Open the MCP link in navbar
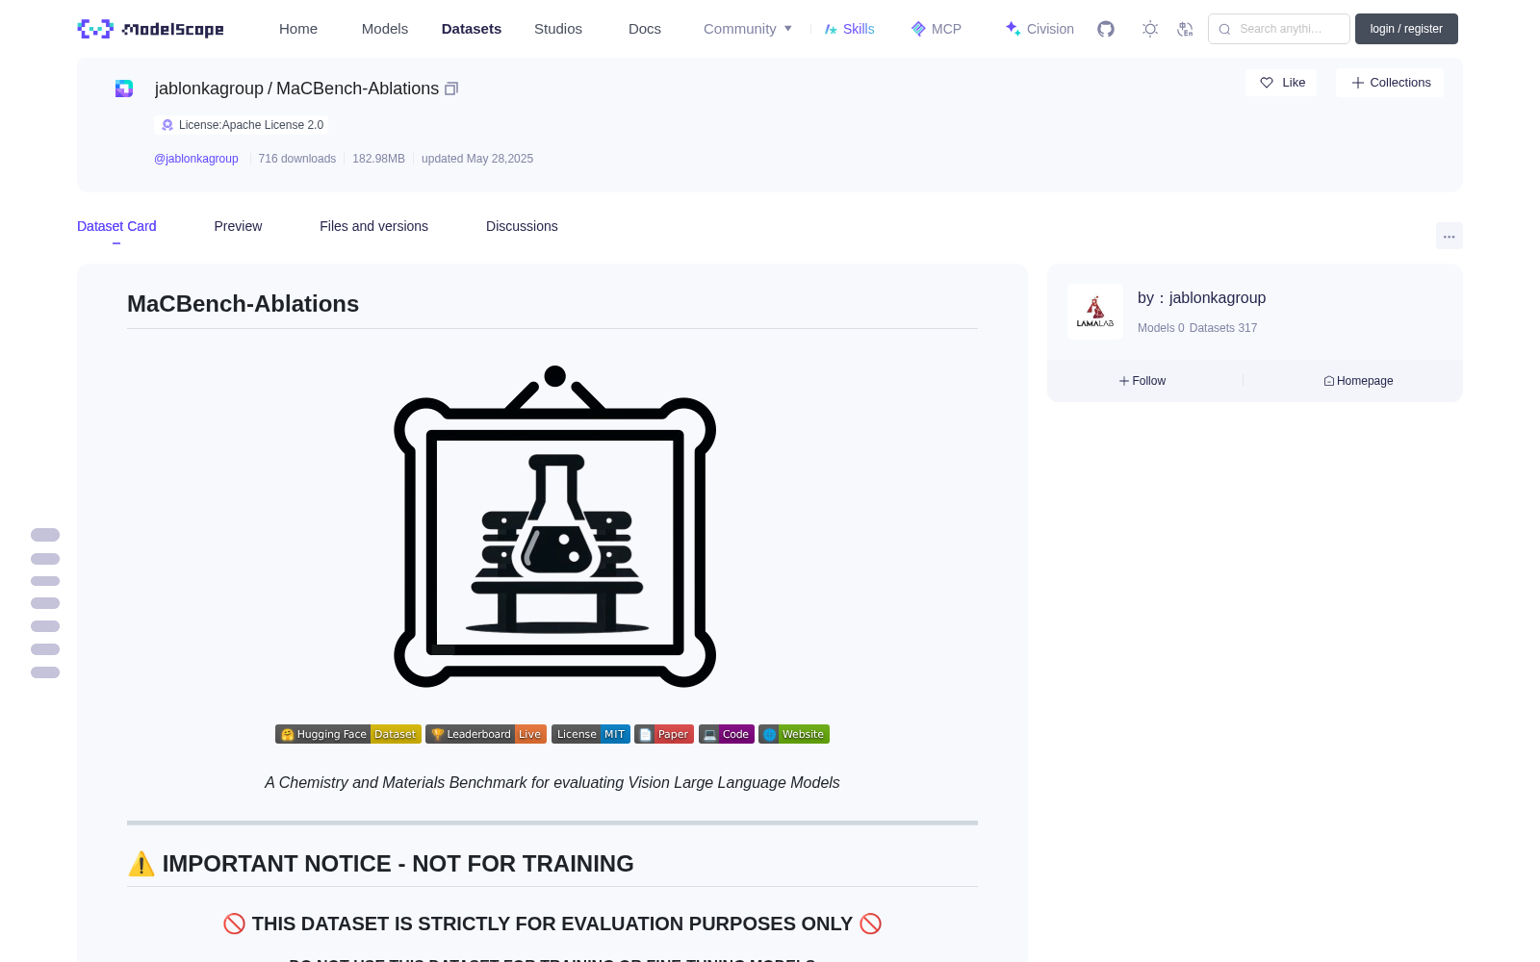 (937, 29)
